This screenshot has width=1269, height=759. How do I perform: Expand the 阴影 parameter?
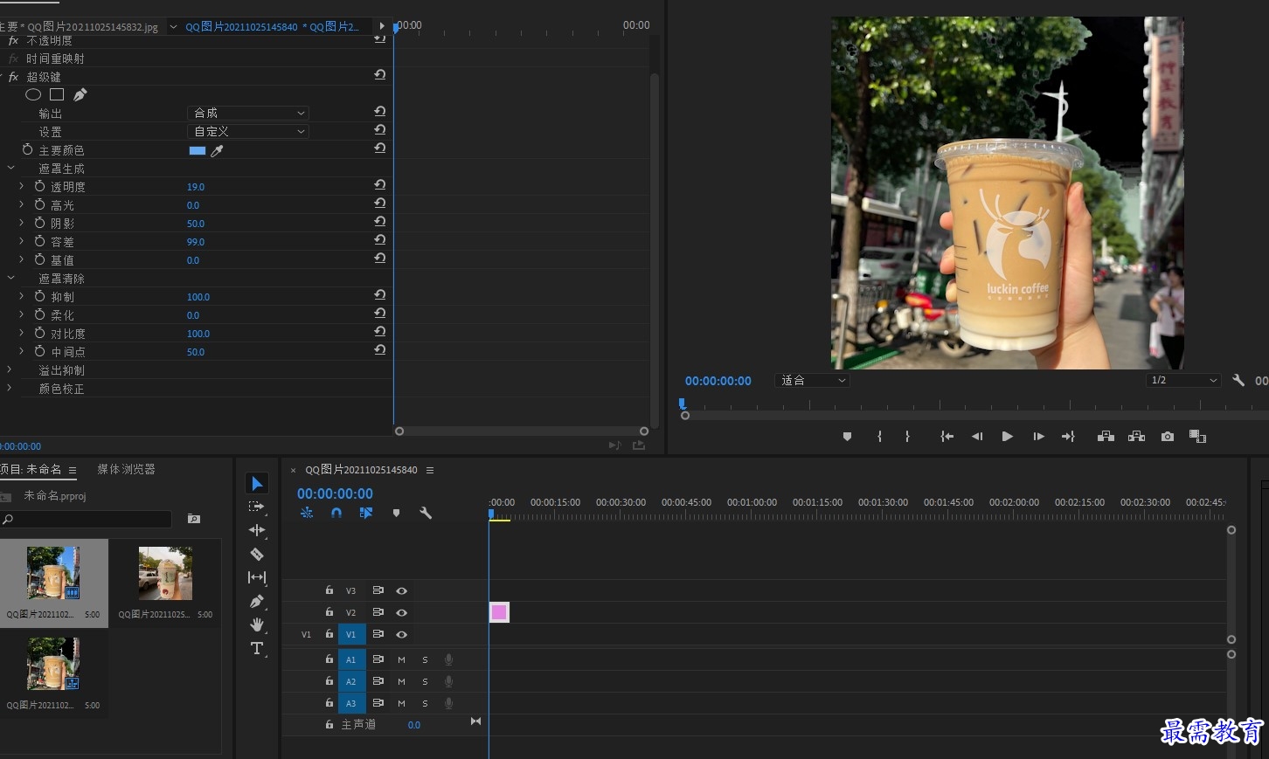22,223
